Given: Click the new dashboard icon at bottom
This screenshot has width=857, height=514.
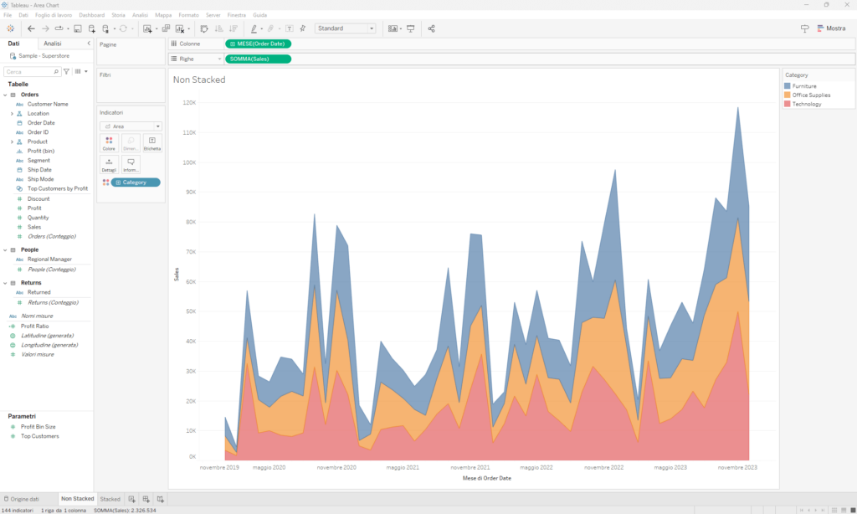Looking at the screenshot, I should (x=146, y=499).
